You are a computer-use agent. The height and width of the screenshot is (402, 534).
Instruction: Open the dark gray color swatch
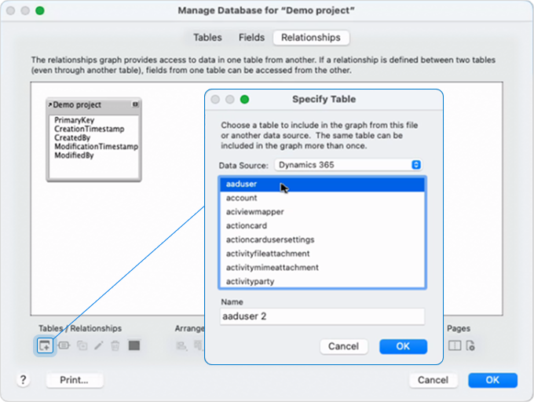tap(134, 345)
